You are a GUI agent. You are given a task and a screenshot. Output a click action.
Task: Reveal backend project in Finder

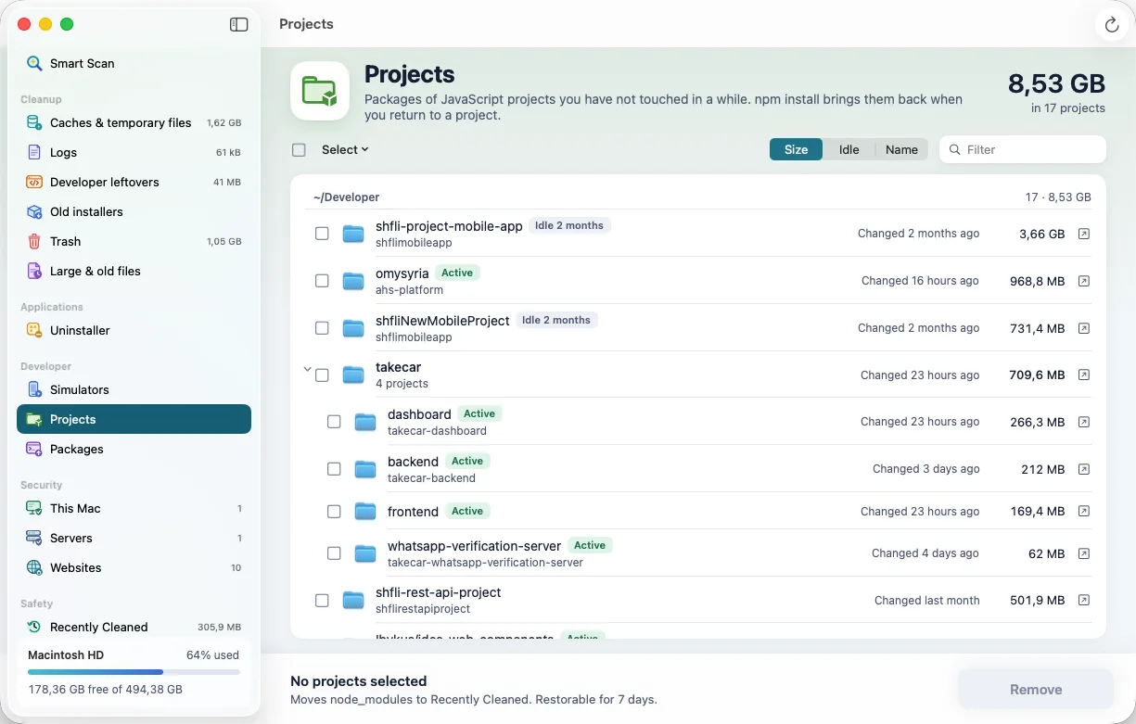click(x=1084, y=469)
